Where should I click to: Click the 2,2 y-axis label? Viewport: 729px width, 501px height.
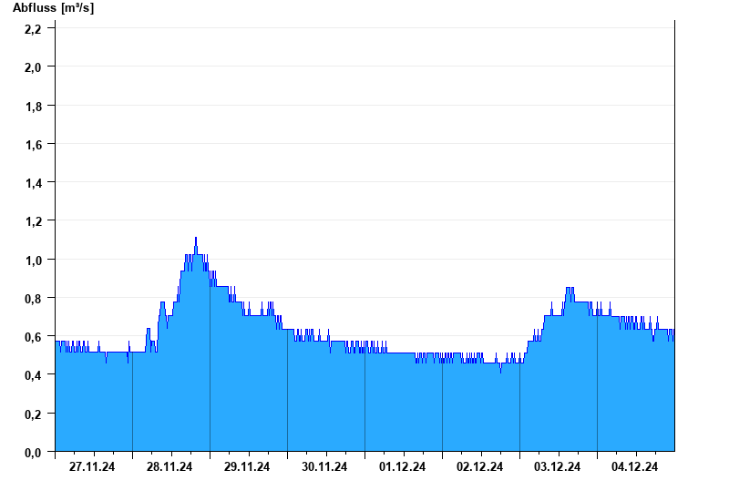point(33,29)
